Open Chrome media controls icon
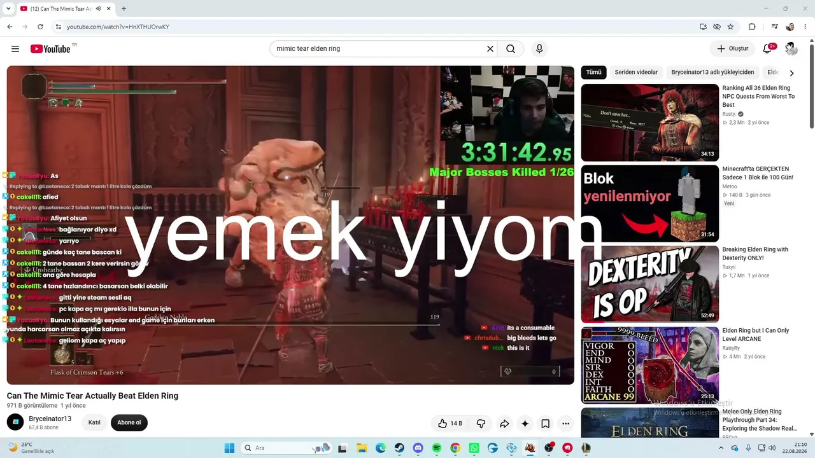The image size is (815, 458). pyautogui.click(x=774, y=27)
